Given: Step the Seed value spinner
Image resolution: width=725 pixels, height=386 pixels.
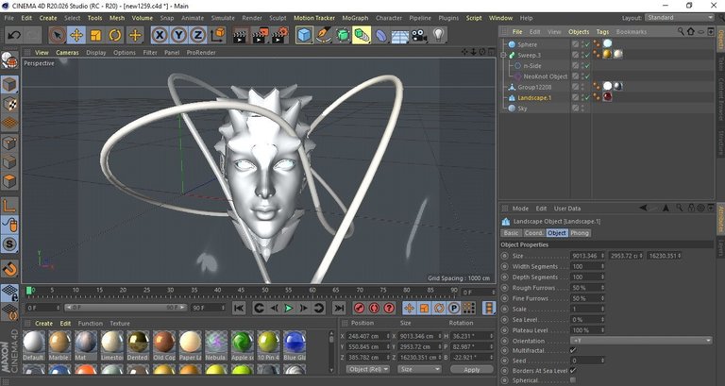Looking at the screenshot, I should pyautogui.click(x=602, y=361).
